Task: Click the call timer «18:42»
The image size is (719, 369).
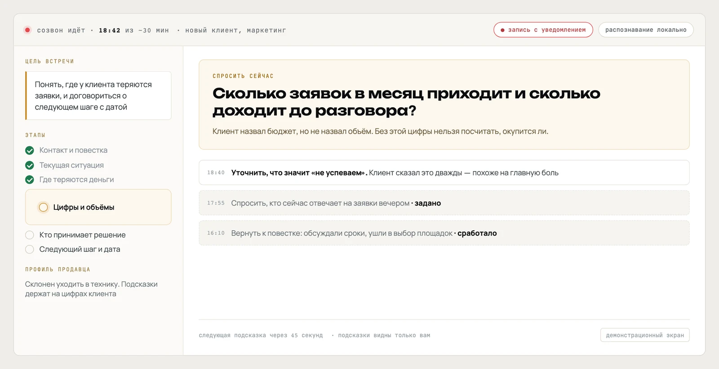Action: click(x=110, y=31)
